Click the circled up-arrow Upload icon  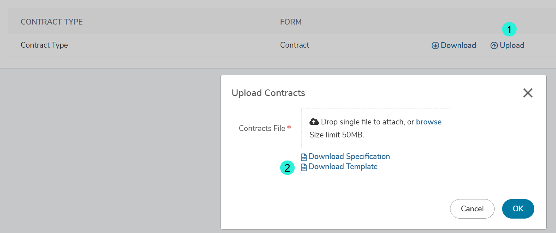coord(494,45)
